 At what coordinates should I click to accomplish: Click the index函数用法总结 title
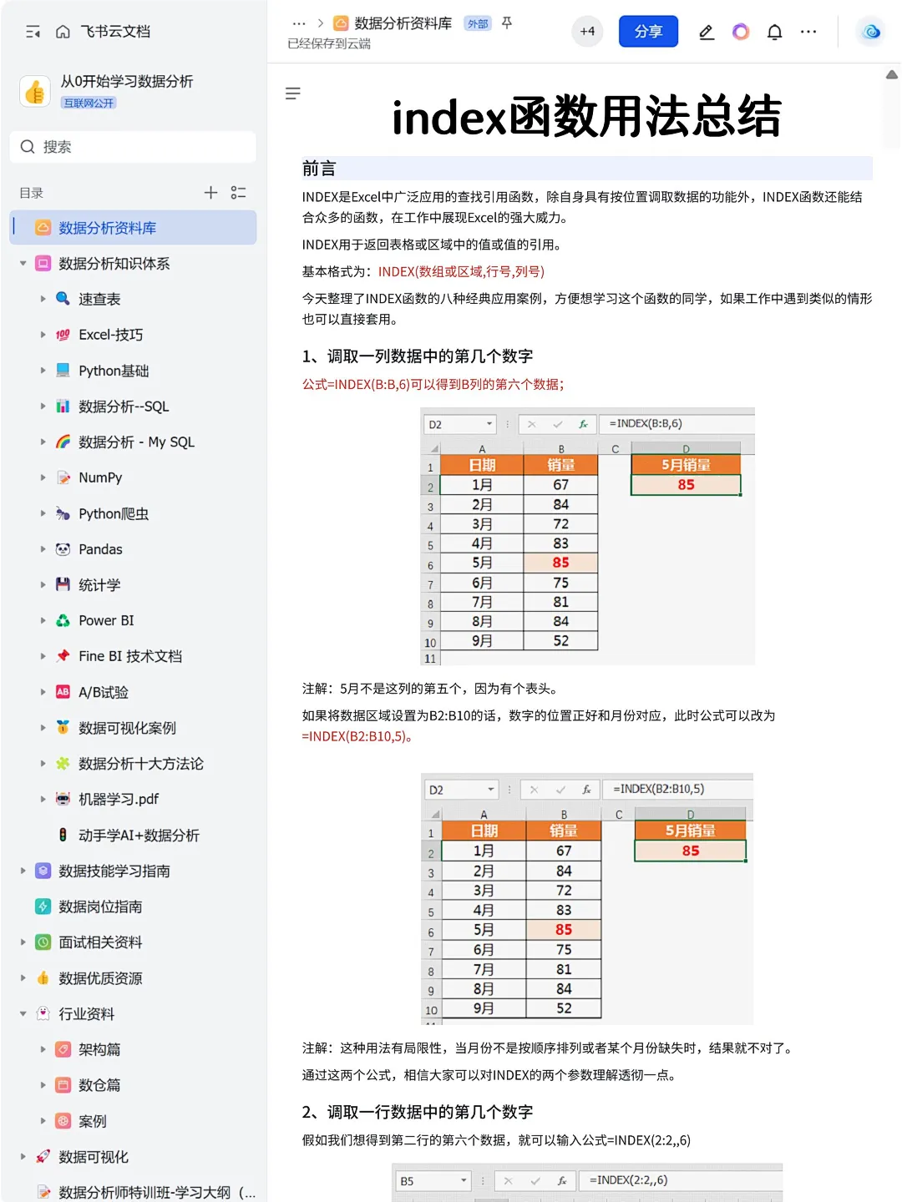pyautogui.click(x=586, y=117)
